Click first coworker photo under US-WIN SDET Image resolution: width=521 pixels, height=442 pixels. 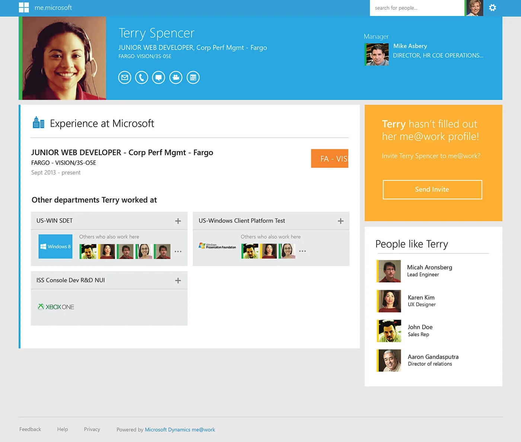point(88,252)
